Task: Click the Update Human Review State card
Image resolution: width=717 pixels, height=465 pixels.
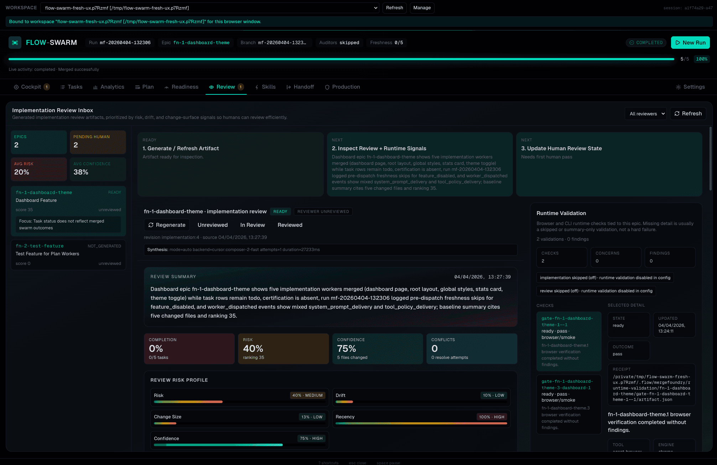Action: coord(609,164)
